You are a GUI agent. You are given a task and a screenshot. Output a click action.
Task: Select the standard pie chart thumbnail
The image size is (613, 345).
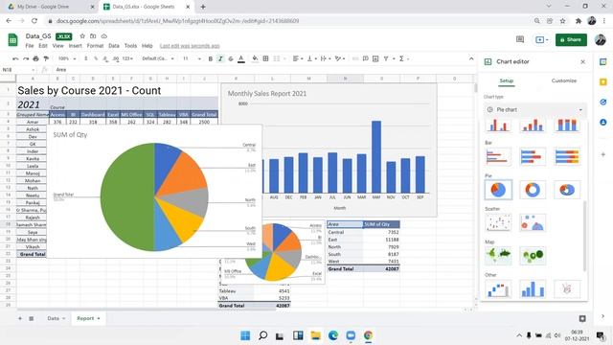[x=498, y=190]
